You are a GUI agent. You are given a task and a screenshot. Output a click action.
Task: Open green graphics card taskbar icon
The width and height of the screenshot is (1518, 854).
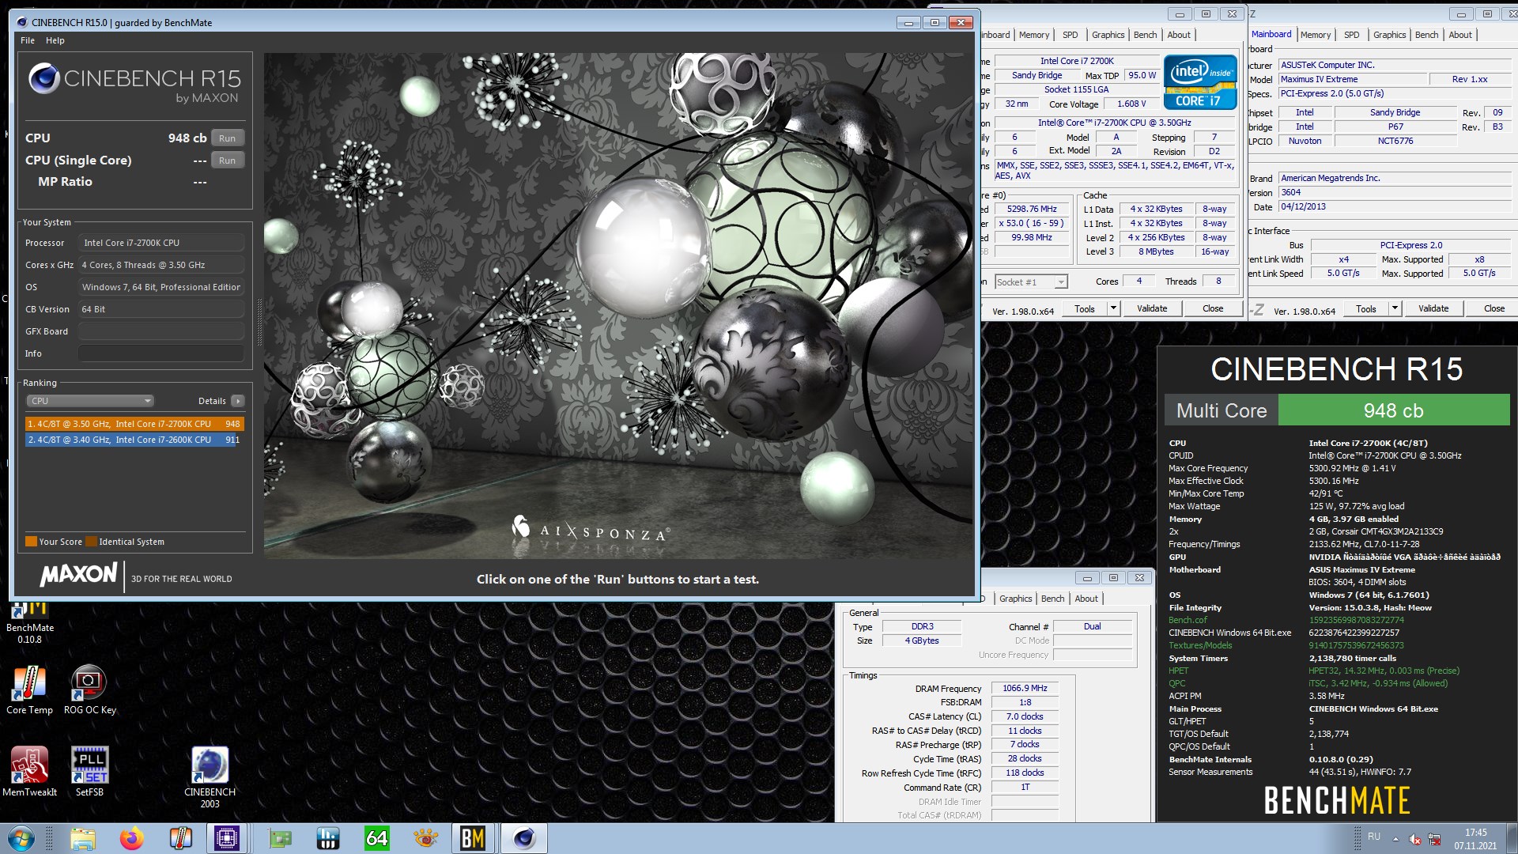279,838
